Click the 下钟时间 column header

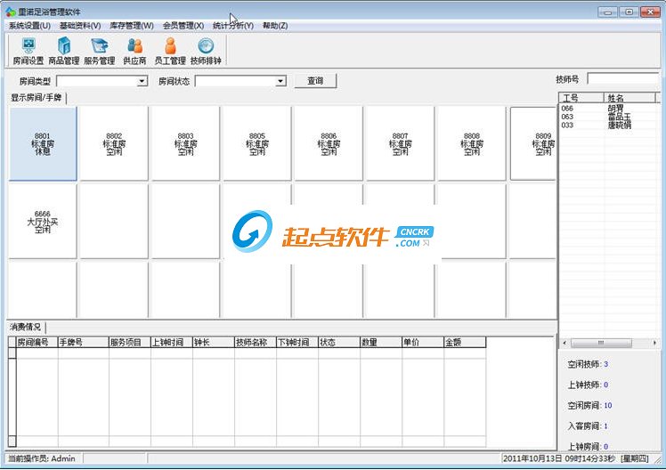296,342
